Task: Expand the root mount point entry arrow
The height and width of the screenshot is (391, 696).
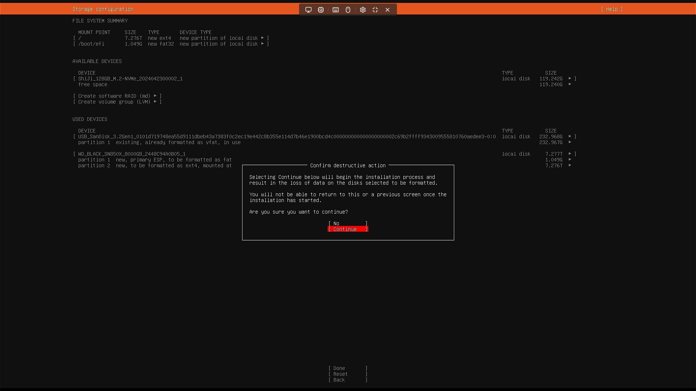Action: pos(262,38)
